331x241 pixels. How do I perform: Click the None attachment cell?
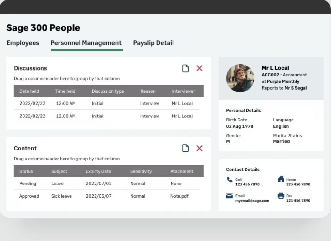176,184
